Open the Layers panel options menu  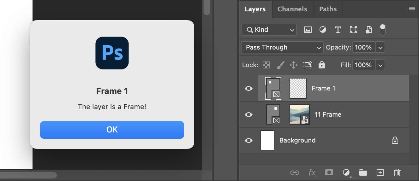(x=412, y=9)
